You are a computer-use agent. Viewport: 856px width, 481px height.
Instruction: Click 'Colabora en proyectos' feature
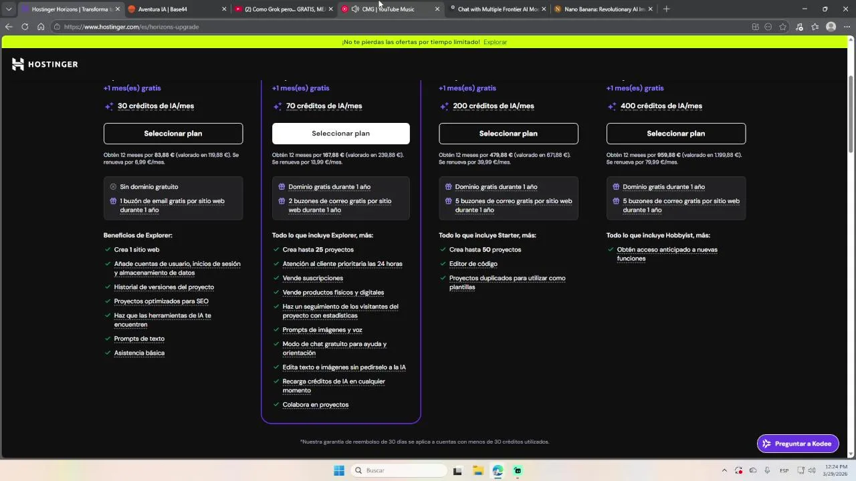pos(316,405)
